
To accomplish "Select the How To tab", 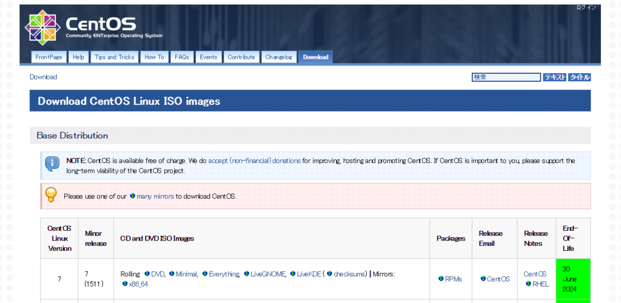I will [x=155, y=57].
